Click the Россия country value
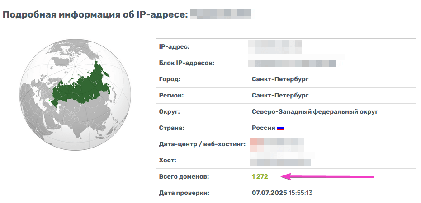Screen dimensions: 421x203 (263, 128)
